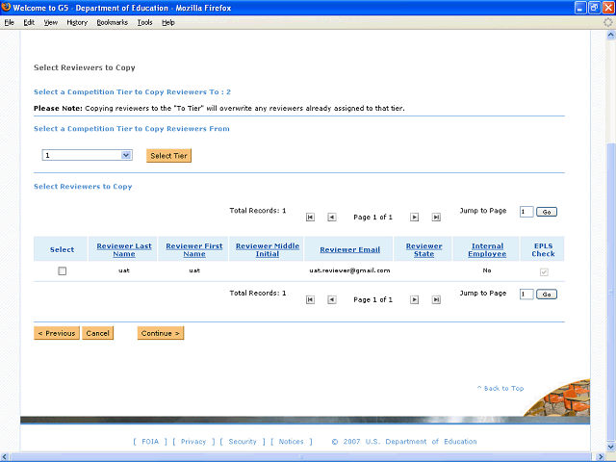This screenshot has height=462, width=616.
Task: Click the EPLS Check checkbox for uat
Action: [x=544, y=271]
